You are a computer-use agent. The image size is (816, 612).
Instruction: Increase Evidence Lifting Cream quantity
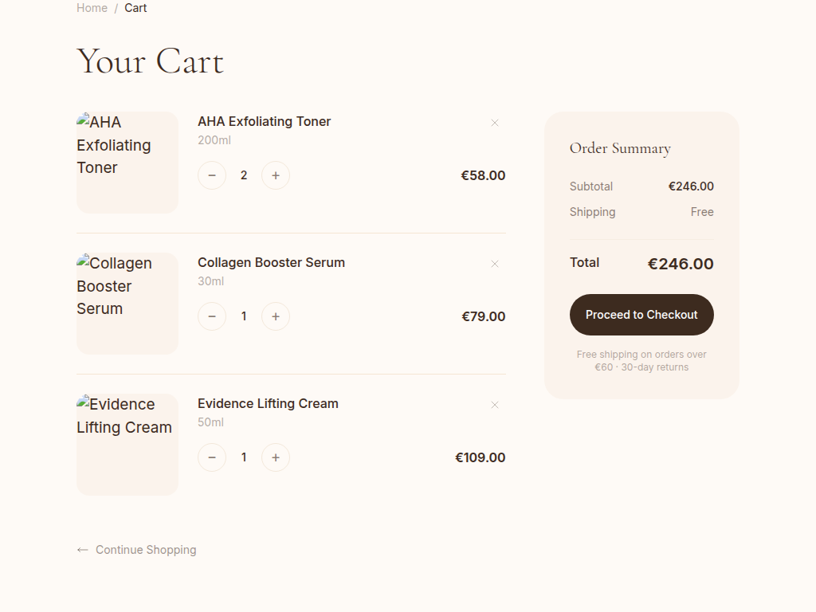(x=276, y=457)
